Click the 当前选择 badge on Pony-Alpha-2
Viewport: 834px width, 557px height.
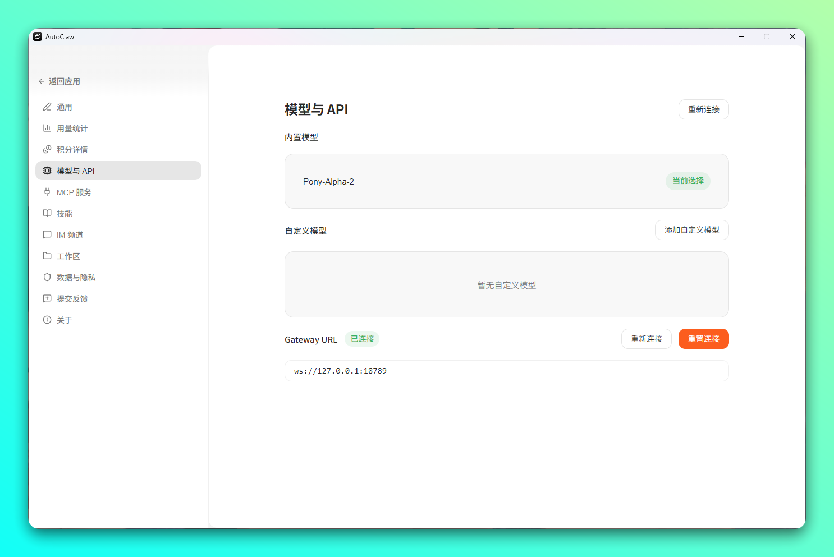click(688, 181)
